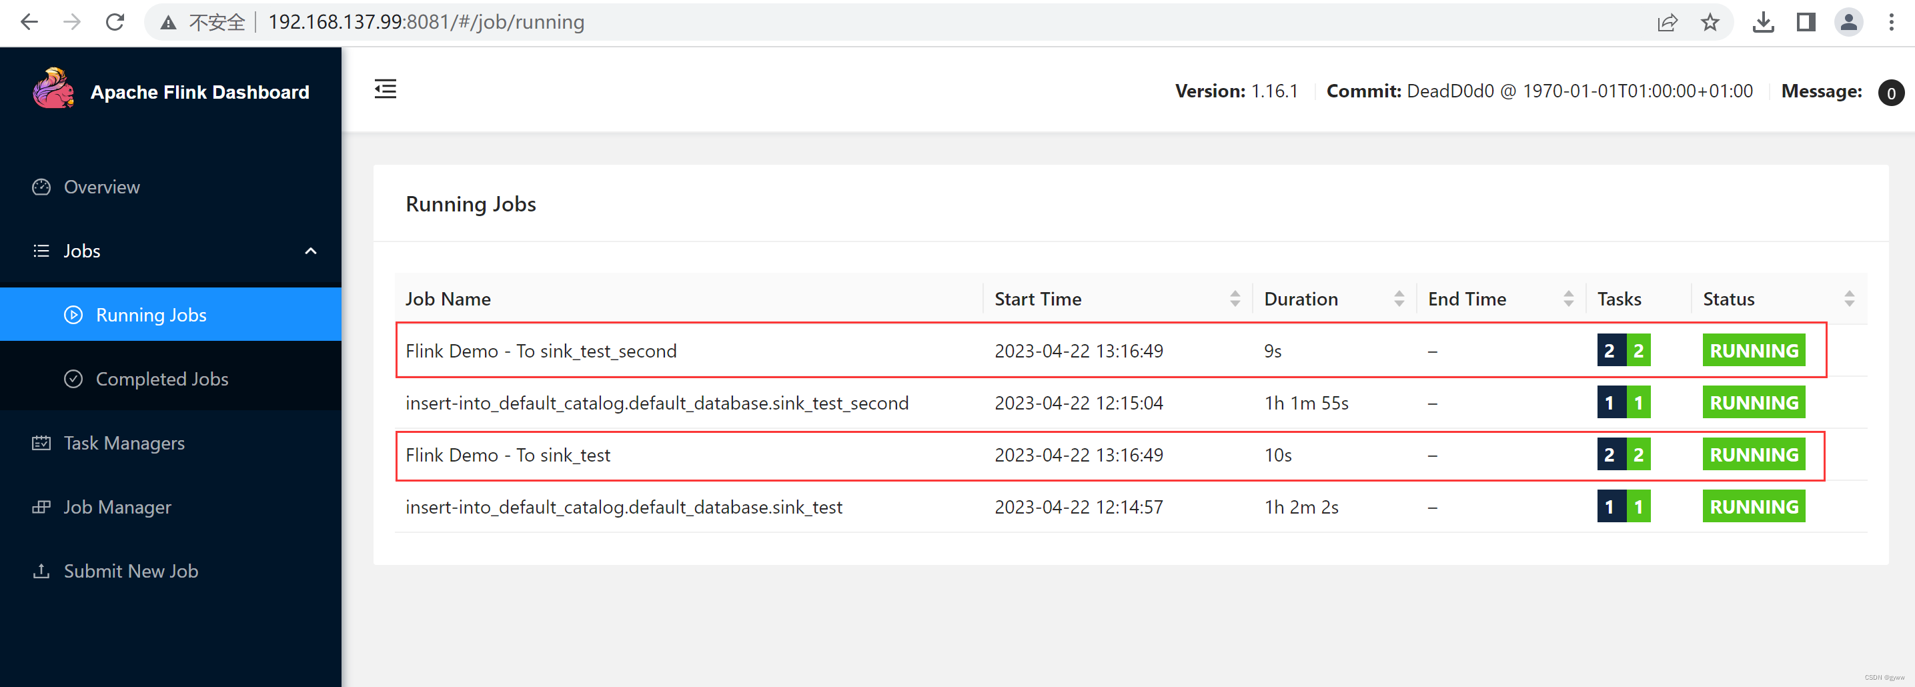The width and height of the screenshot is (1915, 687).
Task: Click duration 1h 1m 55s cell
Action: (1306, 403)
